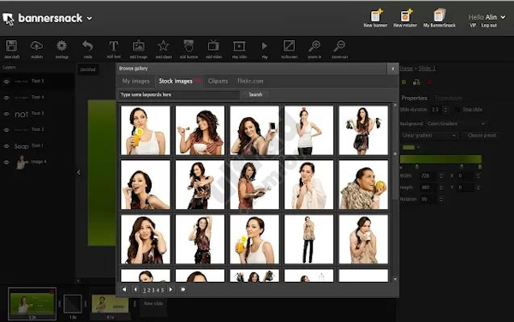The height and width of the screenshot is (322, 514).
Task: Select the rightmost gradient stop handle
Action: pyautogui.click(x=480, y=167)
